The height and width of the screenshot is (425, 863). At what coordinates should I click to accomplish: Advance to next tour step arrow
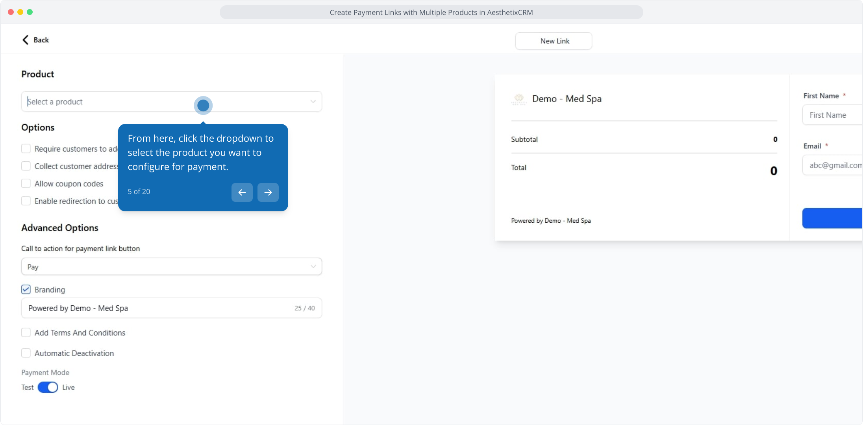(268, 192)
